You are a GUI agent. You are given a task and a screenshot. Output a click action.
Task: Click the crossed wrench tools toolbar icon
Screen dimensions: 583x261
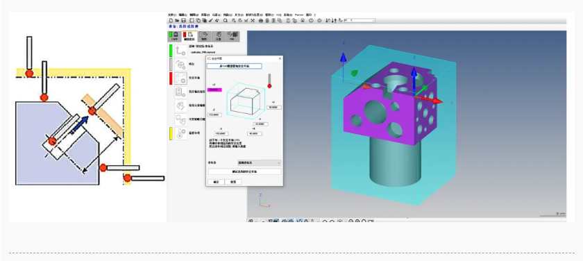(x=253, y=20)
